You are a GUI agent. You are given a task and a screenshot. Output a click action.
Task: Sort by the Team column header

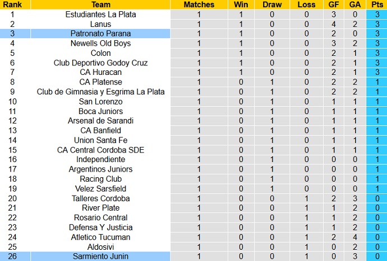pyautogui.click(x=100, y=4)
